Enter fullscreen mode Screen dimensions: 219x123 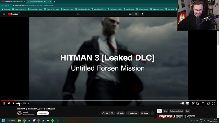pos(213,103)
